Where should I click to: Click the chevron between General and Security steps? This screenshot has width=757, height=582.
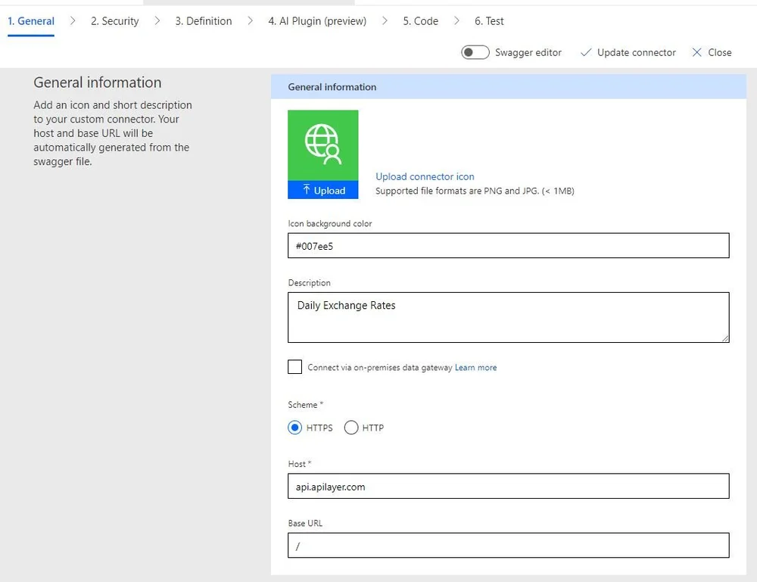click(x=74, y=21)
